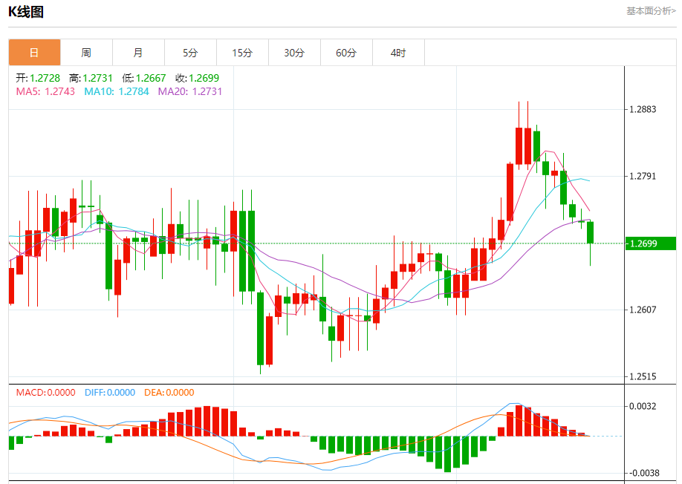This screenshot has height=484, width=682.
Task: Click the 1.2883 price axis label
Action: (x=643, y=109)
